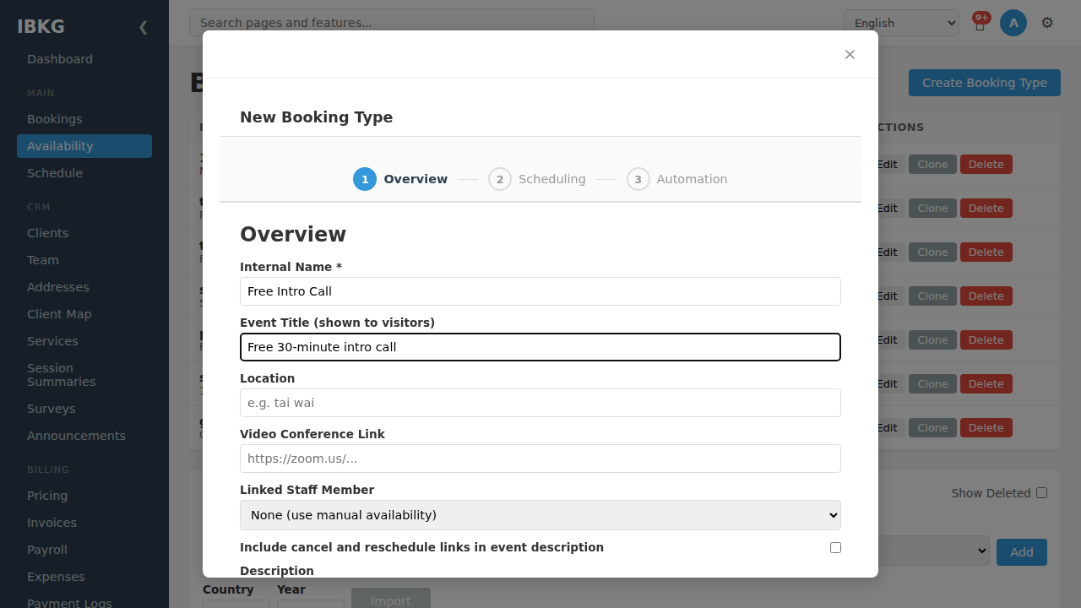Focus the Internal Name field

click(x=540, y=291)
